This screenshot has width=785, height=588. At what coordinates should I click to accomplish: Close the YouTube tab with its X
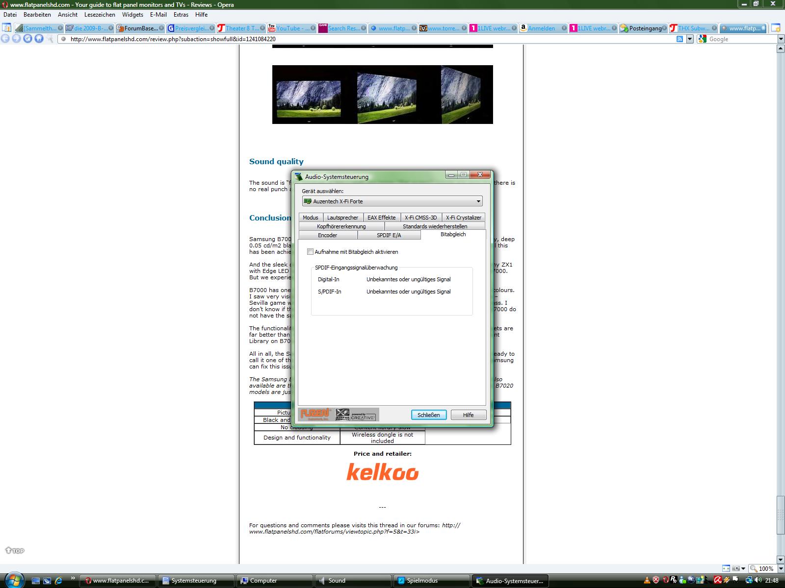312,28
